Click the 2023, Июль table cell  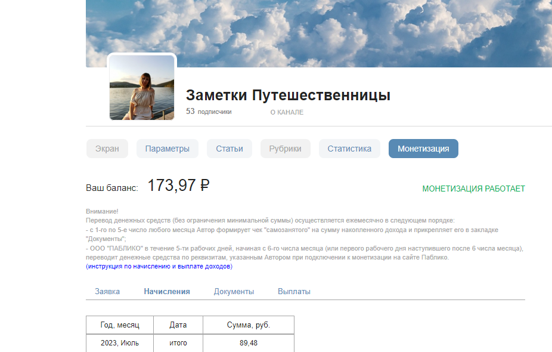(120, 343)
